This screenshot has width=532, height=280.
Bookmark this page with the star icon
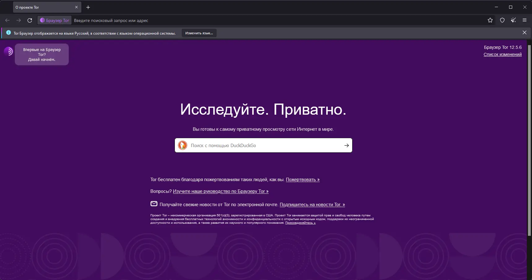pos(490,20)
